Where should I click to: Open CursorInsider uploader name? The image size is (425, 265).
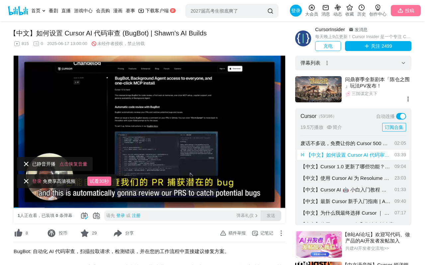[x=330, y=29]
